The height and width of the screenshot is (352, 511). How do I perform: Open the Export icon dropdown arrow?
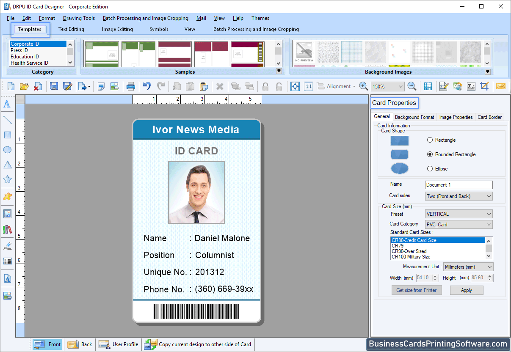[x=89, y=87]
